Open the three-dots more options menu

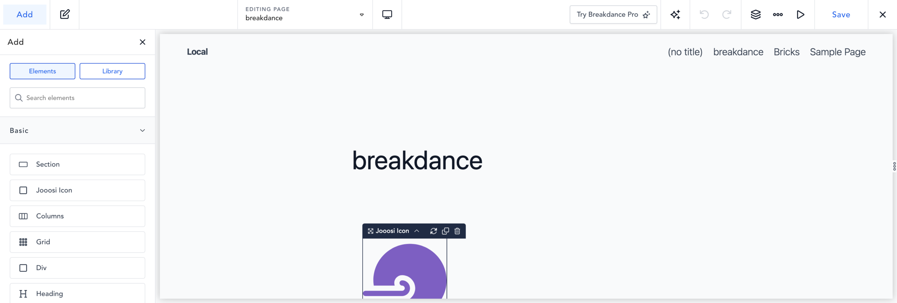(x=778, y=14)
